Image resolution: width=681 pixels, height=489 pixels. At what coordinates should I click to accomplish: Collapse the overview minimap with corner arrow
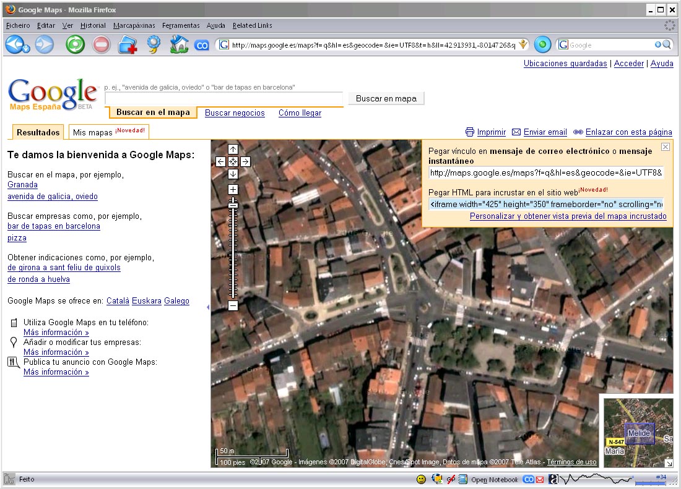[669, 464]
